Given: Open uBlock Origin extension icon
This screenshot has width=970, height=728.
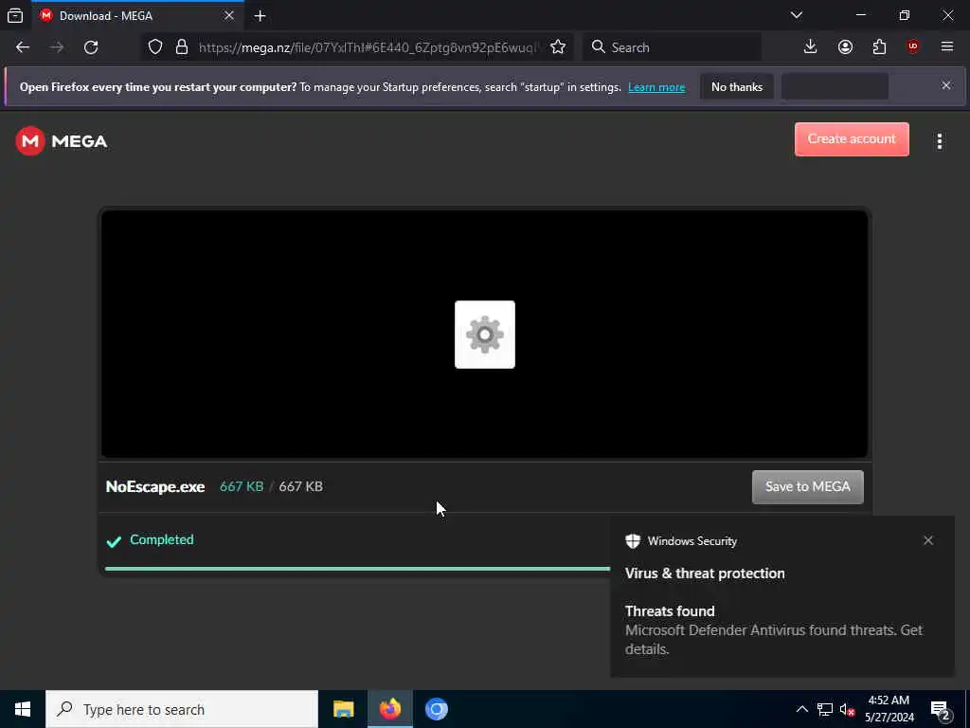Looking at the screenshot, I should point(912,46).
